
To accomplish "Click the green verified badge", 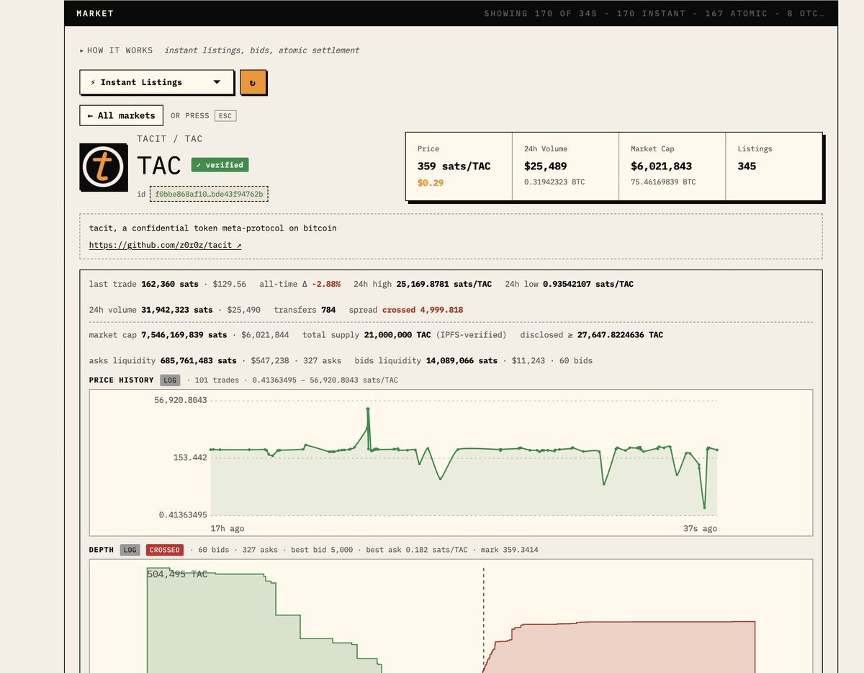I will [220, 165].
